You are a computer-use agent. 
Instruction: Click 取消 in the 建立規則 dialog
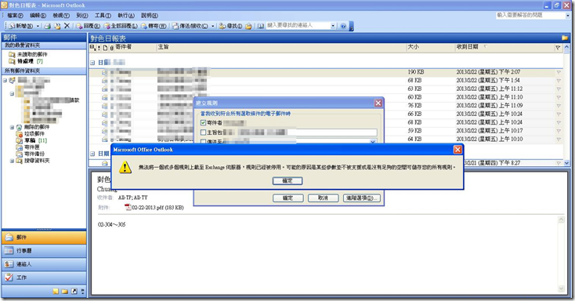pyautogui.click(x=323, y=198)
